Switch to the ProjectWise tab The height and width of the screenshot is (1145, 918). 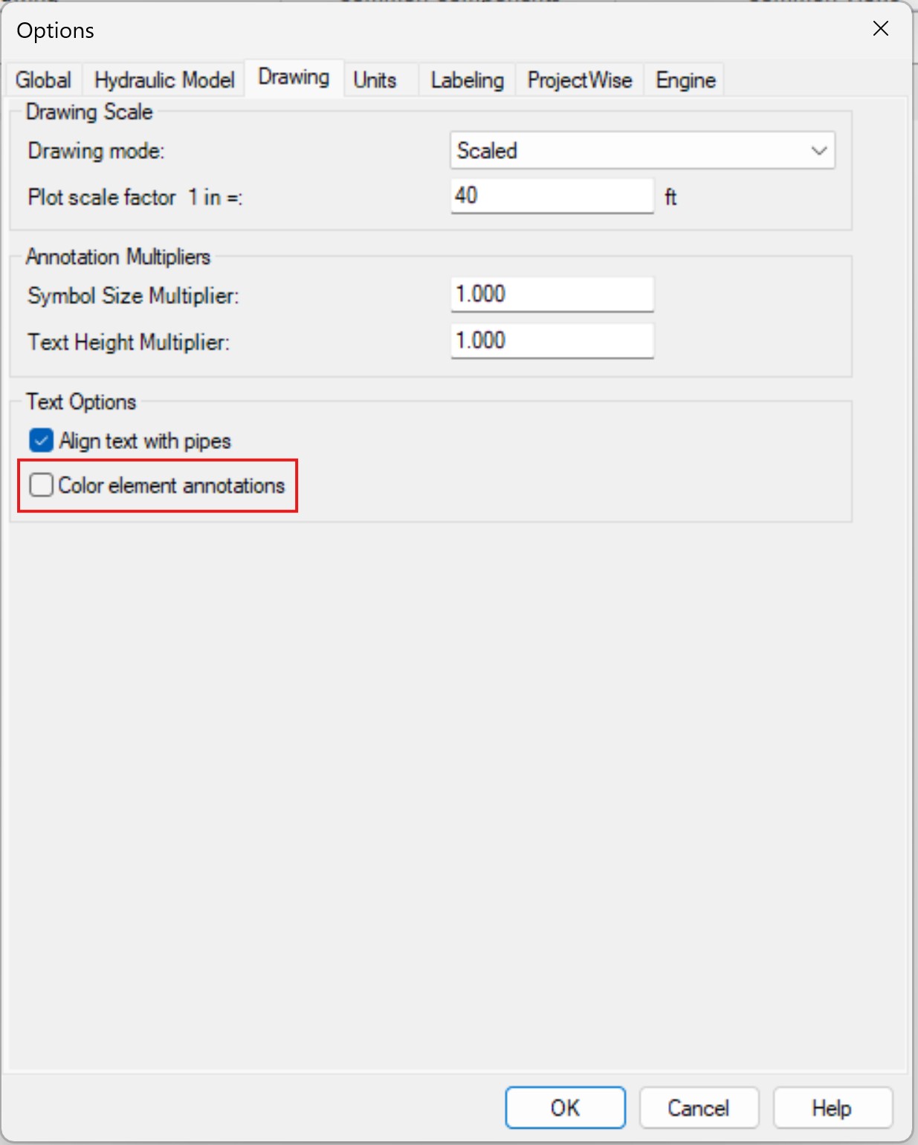tap(580, 80)
